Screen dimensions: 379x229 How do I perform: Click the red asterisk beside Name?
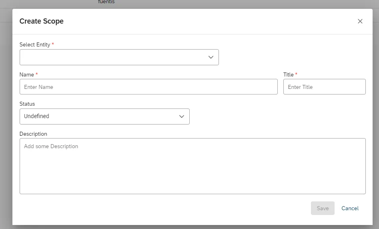click(37, 74)
